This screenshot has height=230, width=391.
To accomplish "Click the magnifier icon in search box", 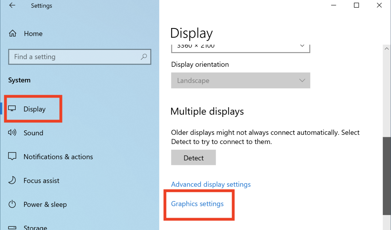I will [x=144, y=57].
